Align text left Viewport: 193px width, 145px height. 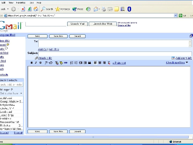[95, 63]
